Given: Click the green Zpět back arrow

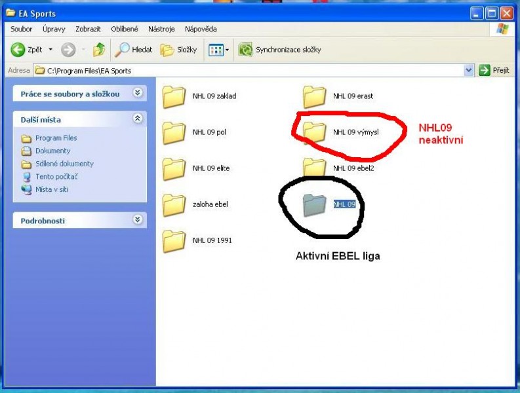Looking at the screenshot, I should [18, 50].
